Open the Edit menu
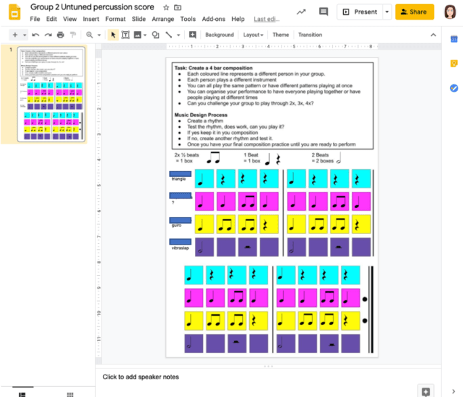The width and height of the screenshot is (463, 397). tap(51, 19)
